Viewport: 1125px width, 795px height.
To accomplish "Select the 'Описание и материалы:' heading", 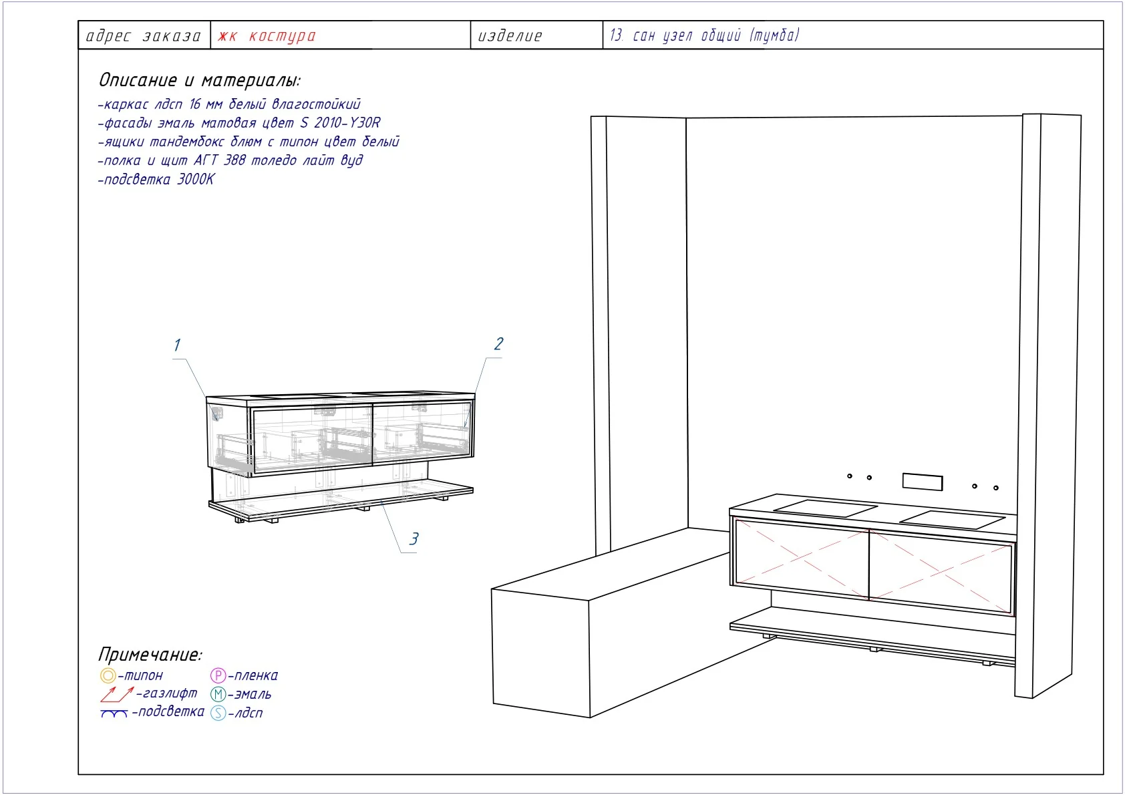I will coord(200,80).
